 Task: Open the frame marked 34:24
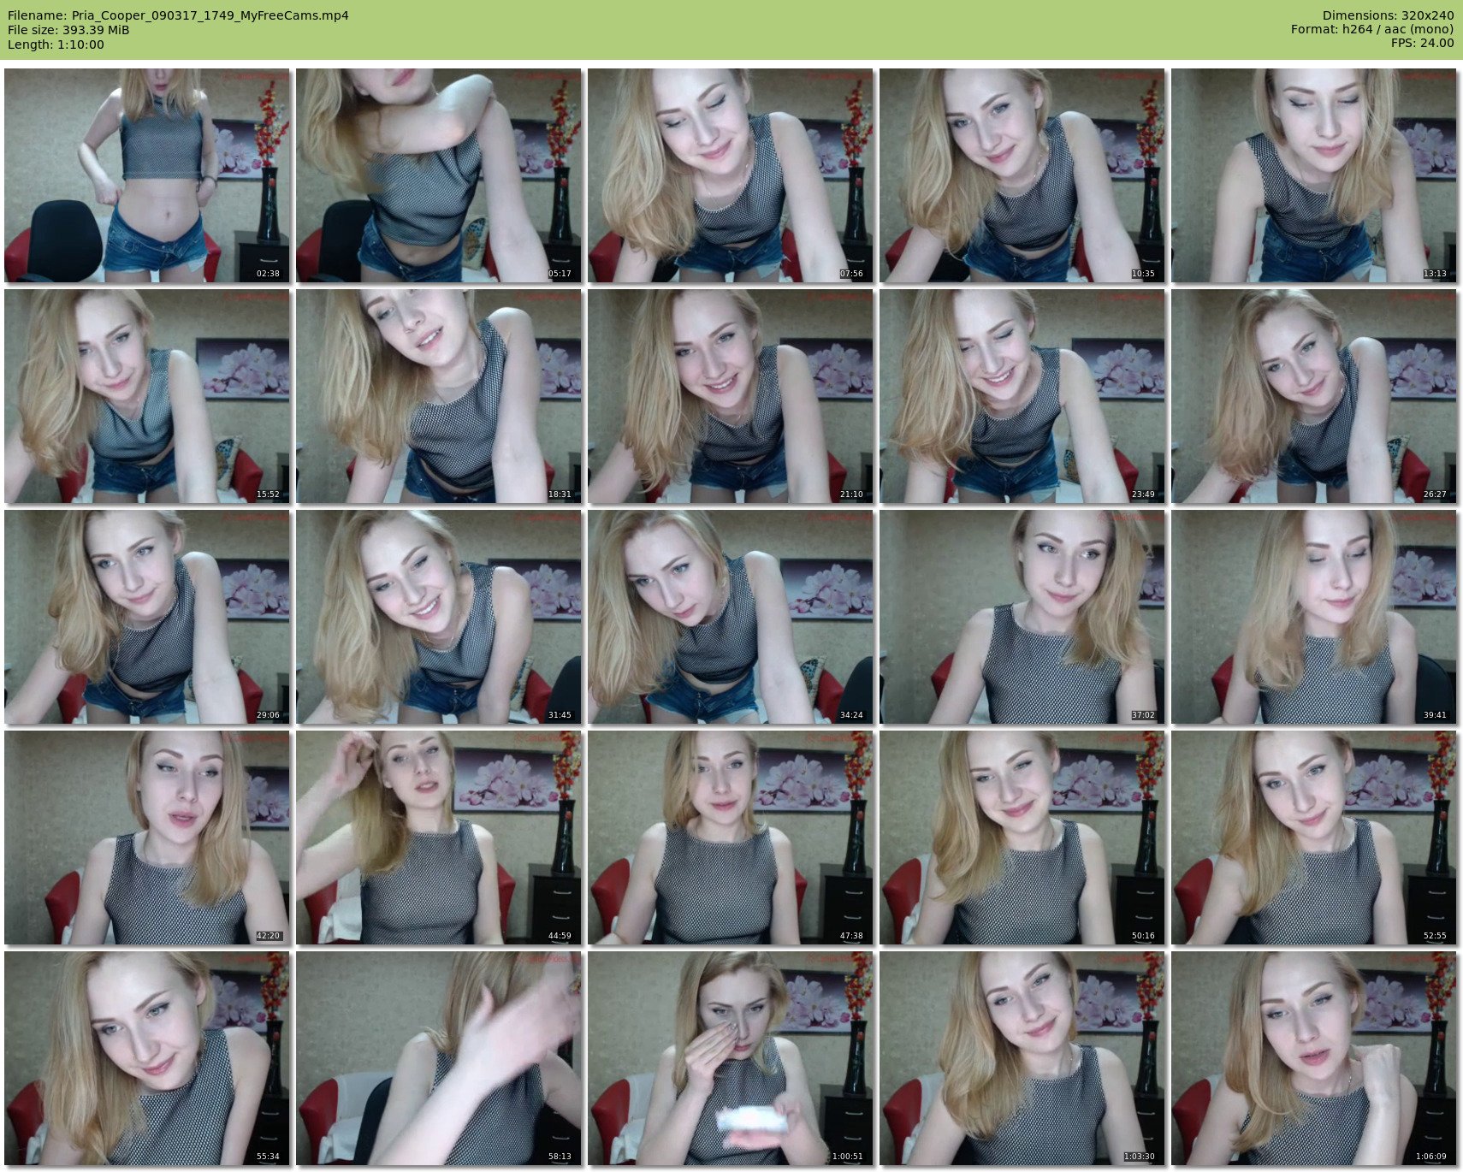[x=731, y=617]
